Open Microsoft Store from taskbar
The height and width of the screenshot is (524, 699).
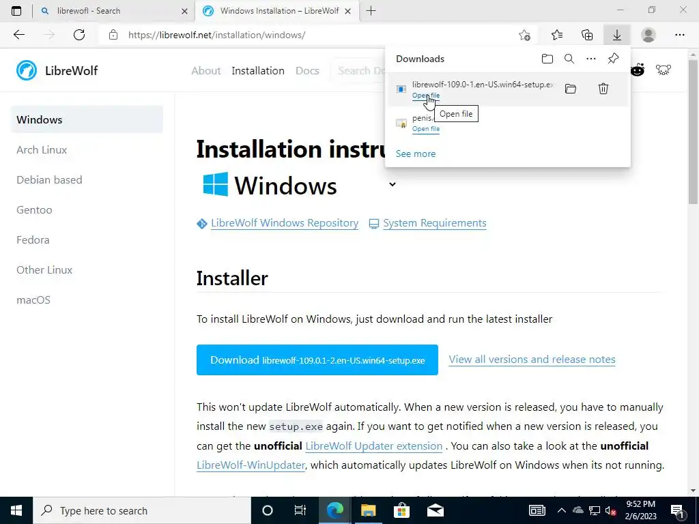pos(401,510)
